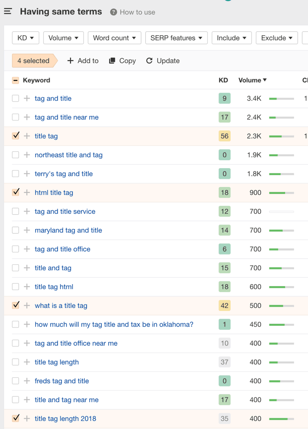Click plus icon beside 'tag and title'
Image resolution: width=308 pixels, height=429 pixels.
[x=27, y=98]
